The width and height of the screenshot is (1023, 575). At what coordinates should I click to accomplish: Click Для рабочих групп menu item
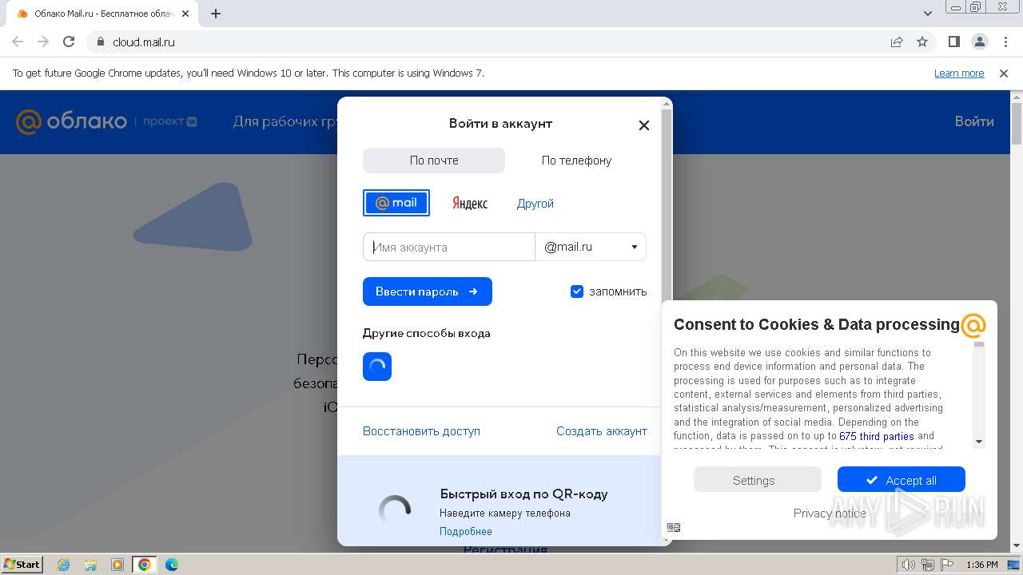286,122
